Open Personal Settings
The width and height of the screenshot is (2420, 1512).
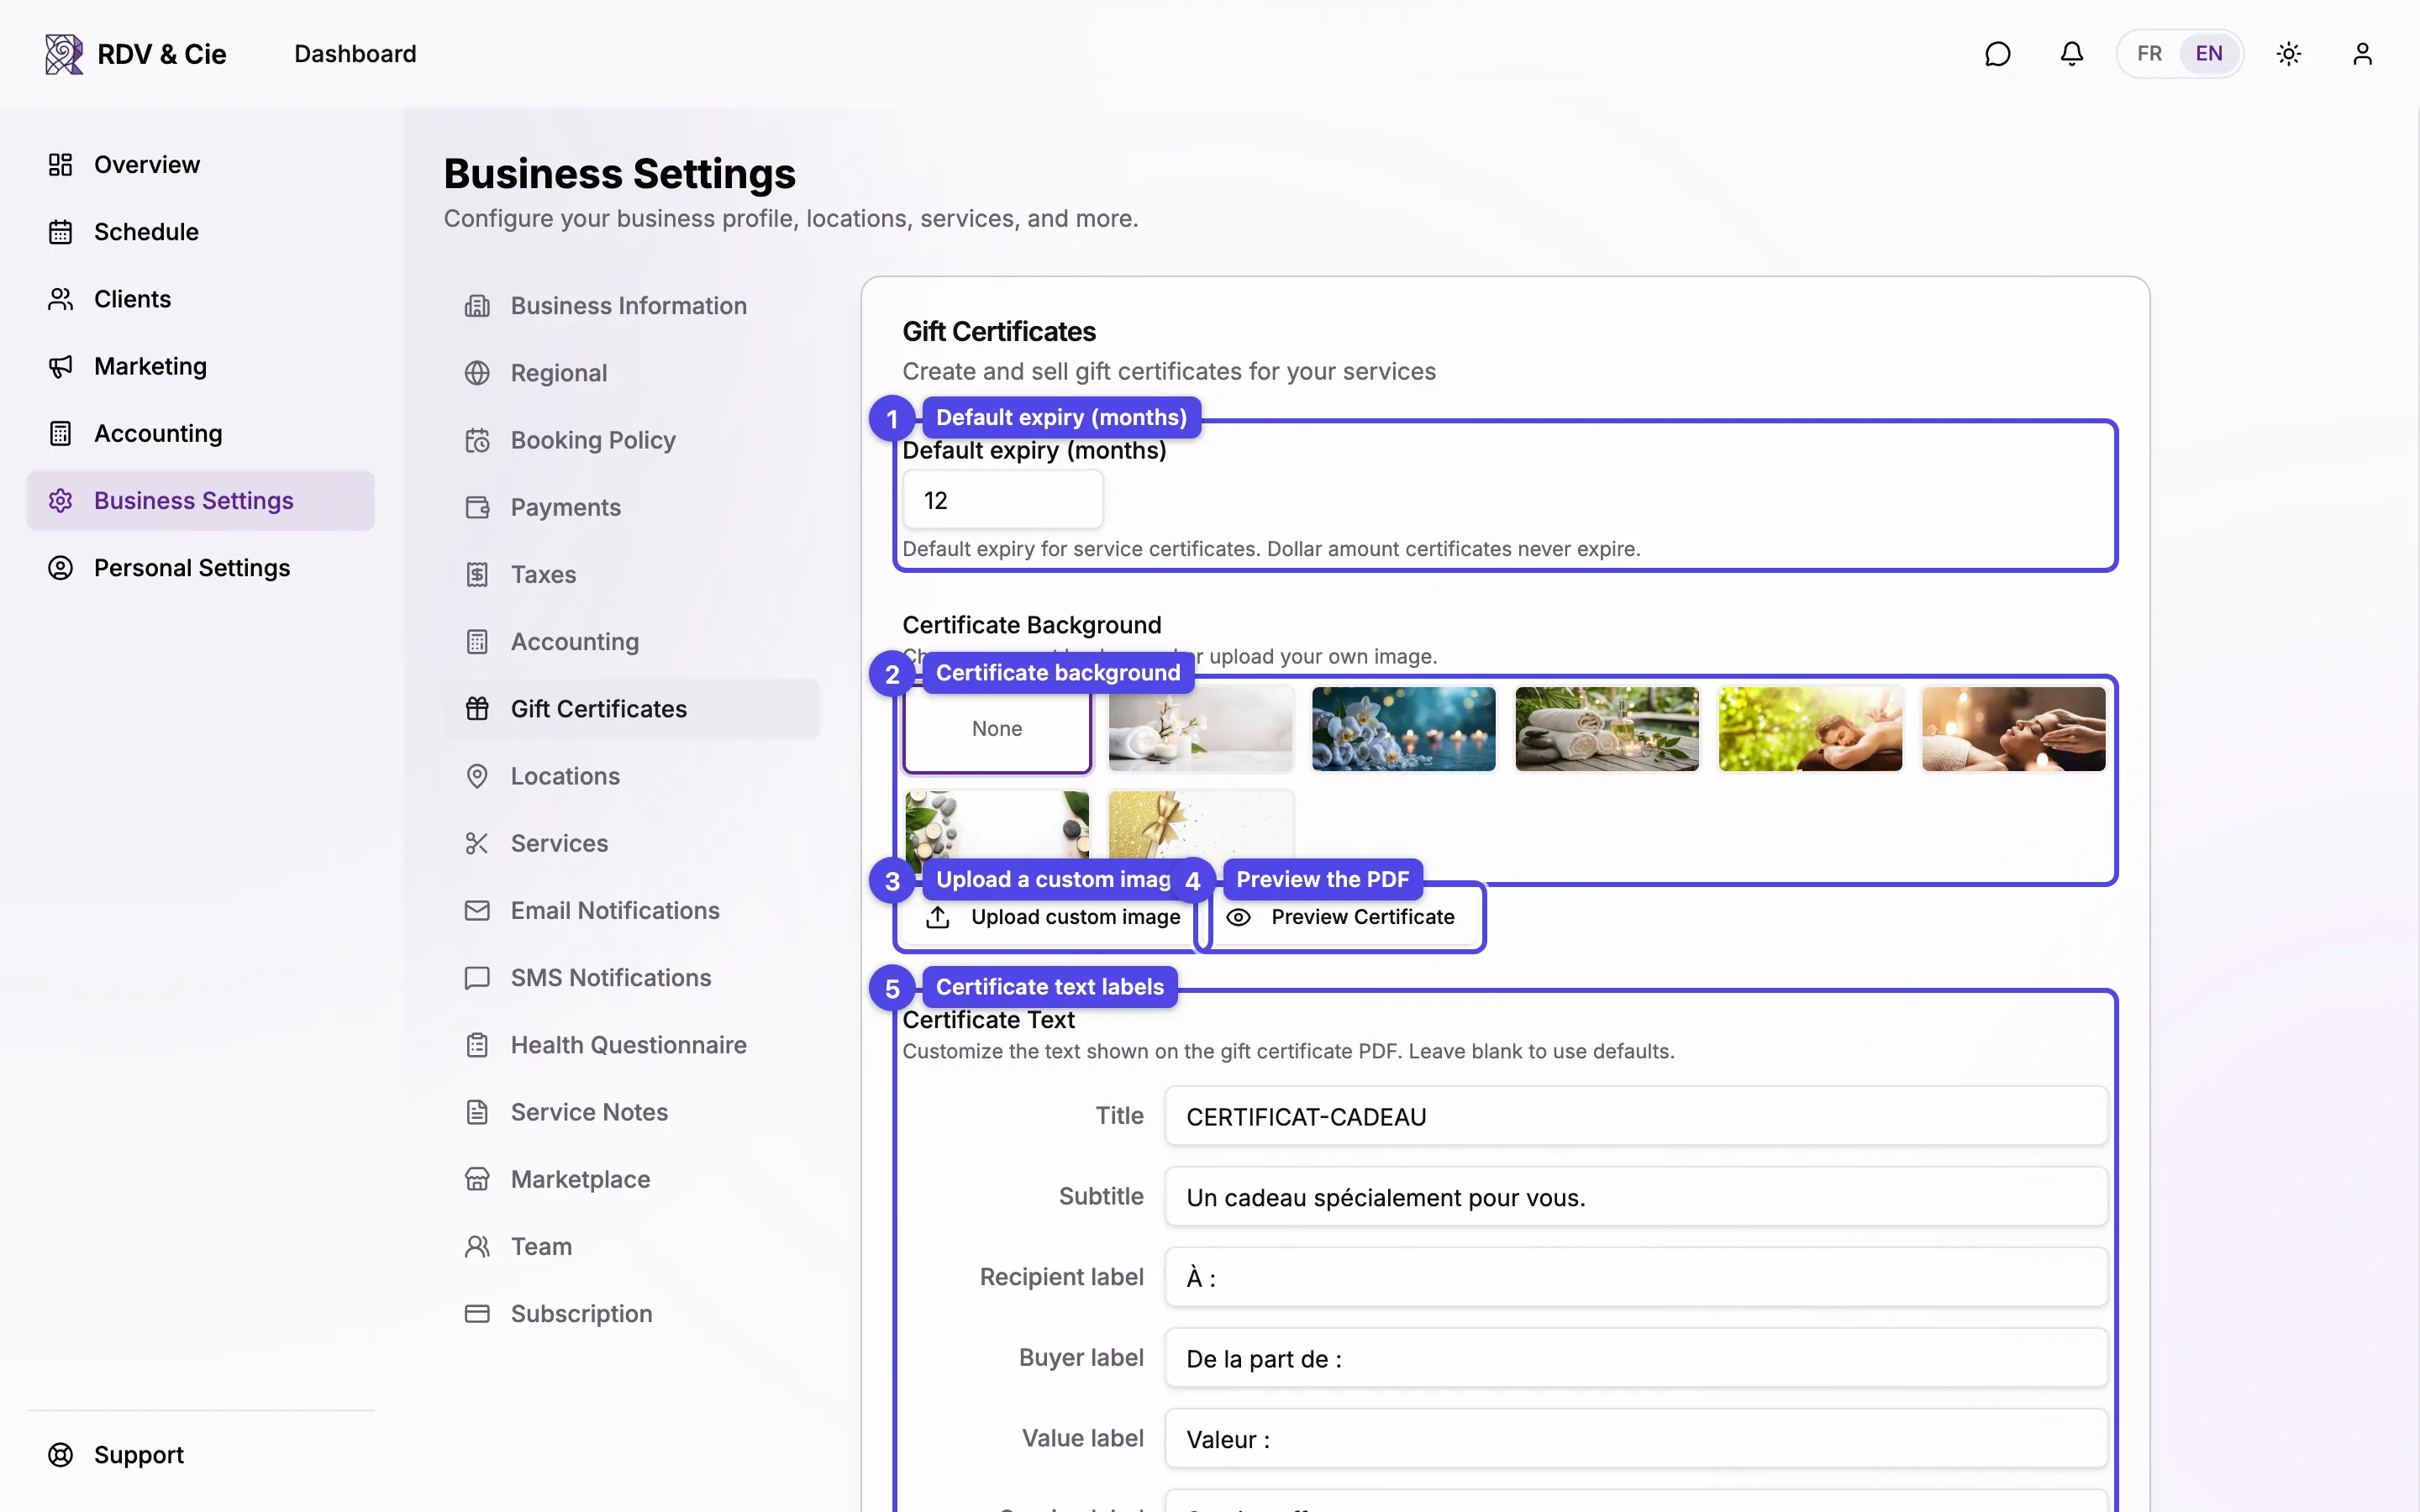click(200, 568)
